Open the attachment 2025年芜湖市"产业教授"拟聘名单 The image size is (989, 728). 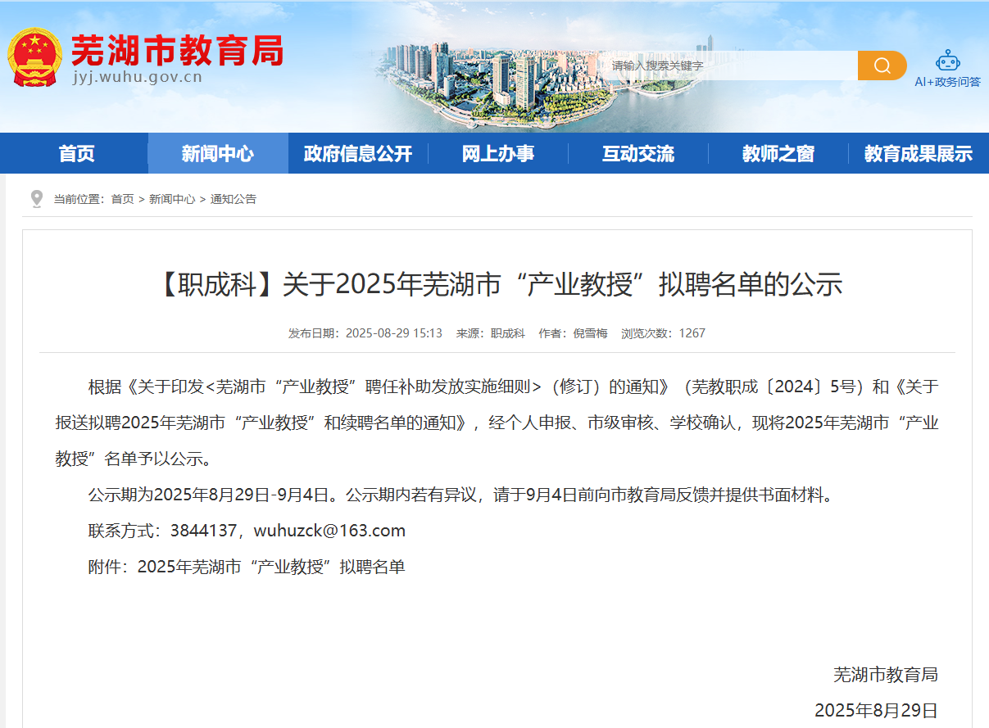pyautogui.click(x=271, y=567)
